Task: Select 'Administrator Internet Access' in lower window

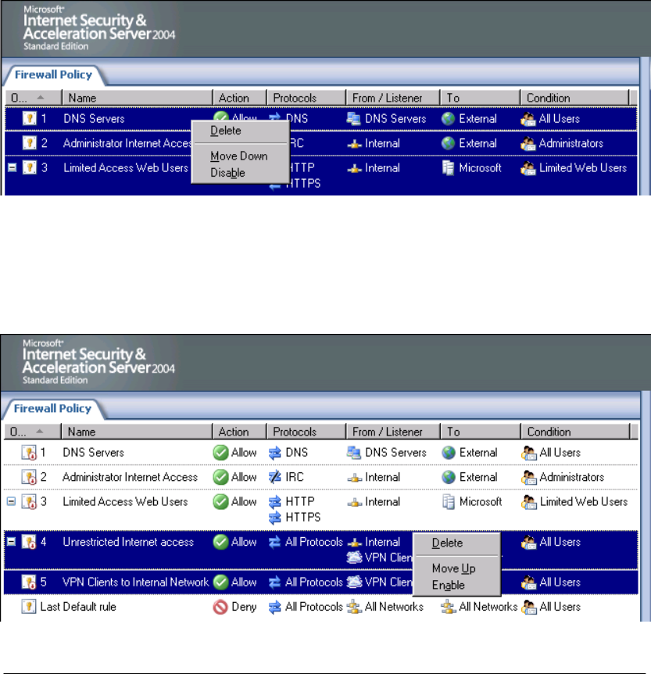Action: coord(130,477)
